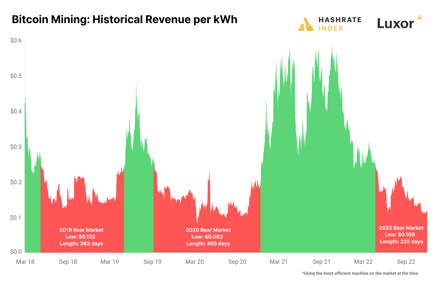Click the 2018 Bear Market label

[x=81, y=230]
